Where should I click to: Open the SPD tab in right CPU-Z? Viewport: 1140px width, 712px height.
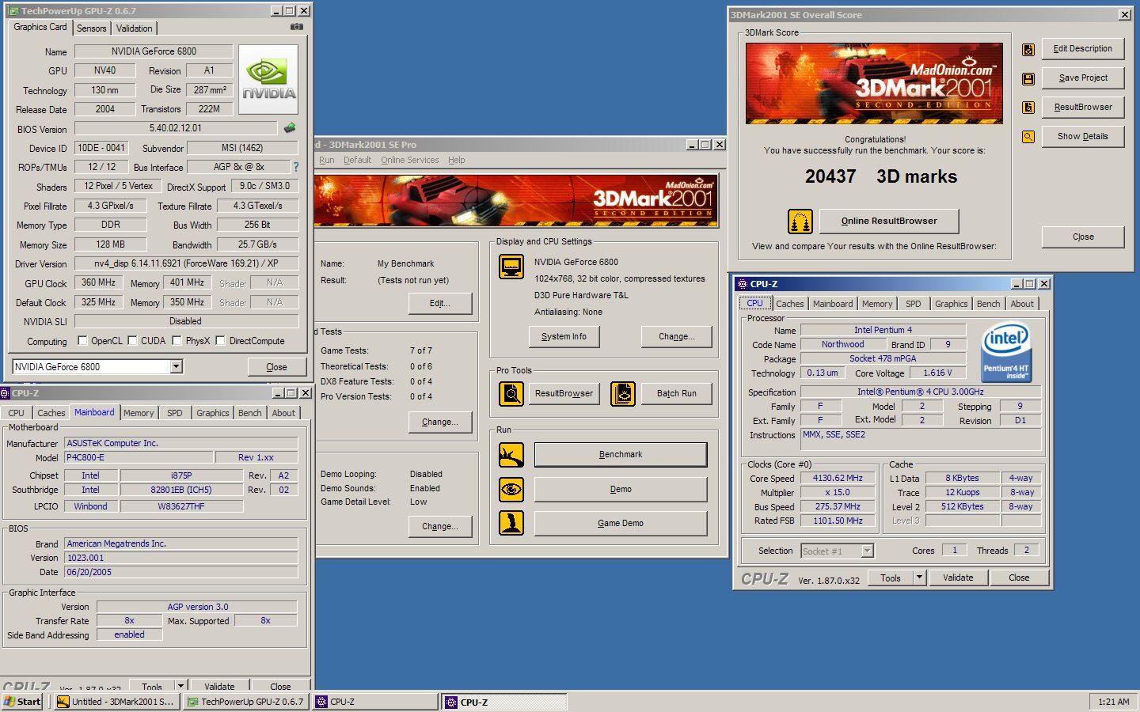[x=914, y=304]
